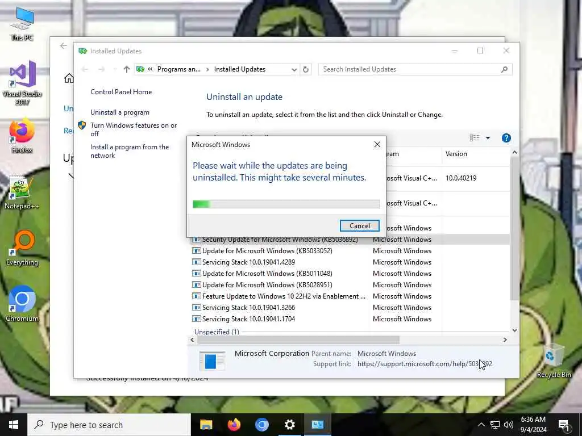The image size is (582, 436).
Task: Select the Control Panel taskbar icon
Action: tap(317, 425)
